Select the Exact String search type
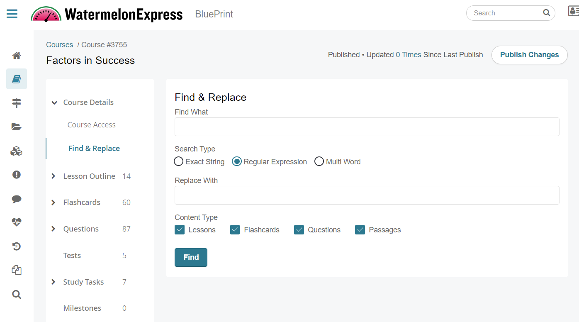Viewport: 579px width, 322px height. [178, 161]
